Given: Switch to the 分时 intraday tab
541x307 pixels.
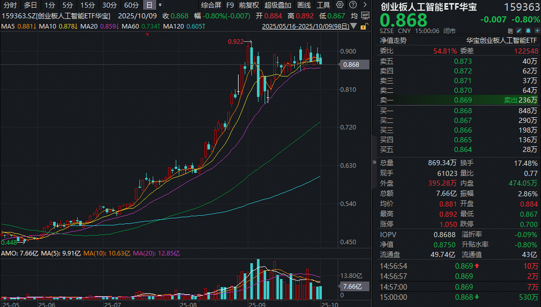Looking at the screenshot, I should point(10,5).
